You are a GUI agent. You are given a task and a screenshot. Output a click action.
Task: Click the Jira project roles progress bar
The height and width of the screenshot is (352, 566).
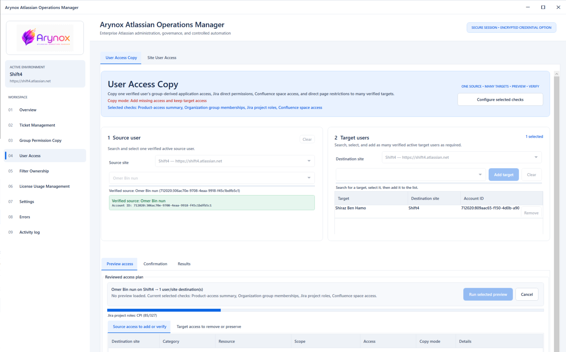coord(325,310)
